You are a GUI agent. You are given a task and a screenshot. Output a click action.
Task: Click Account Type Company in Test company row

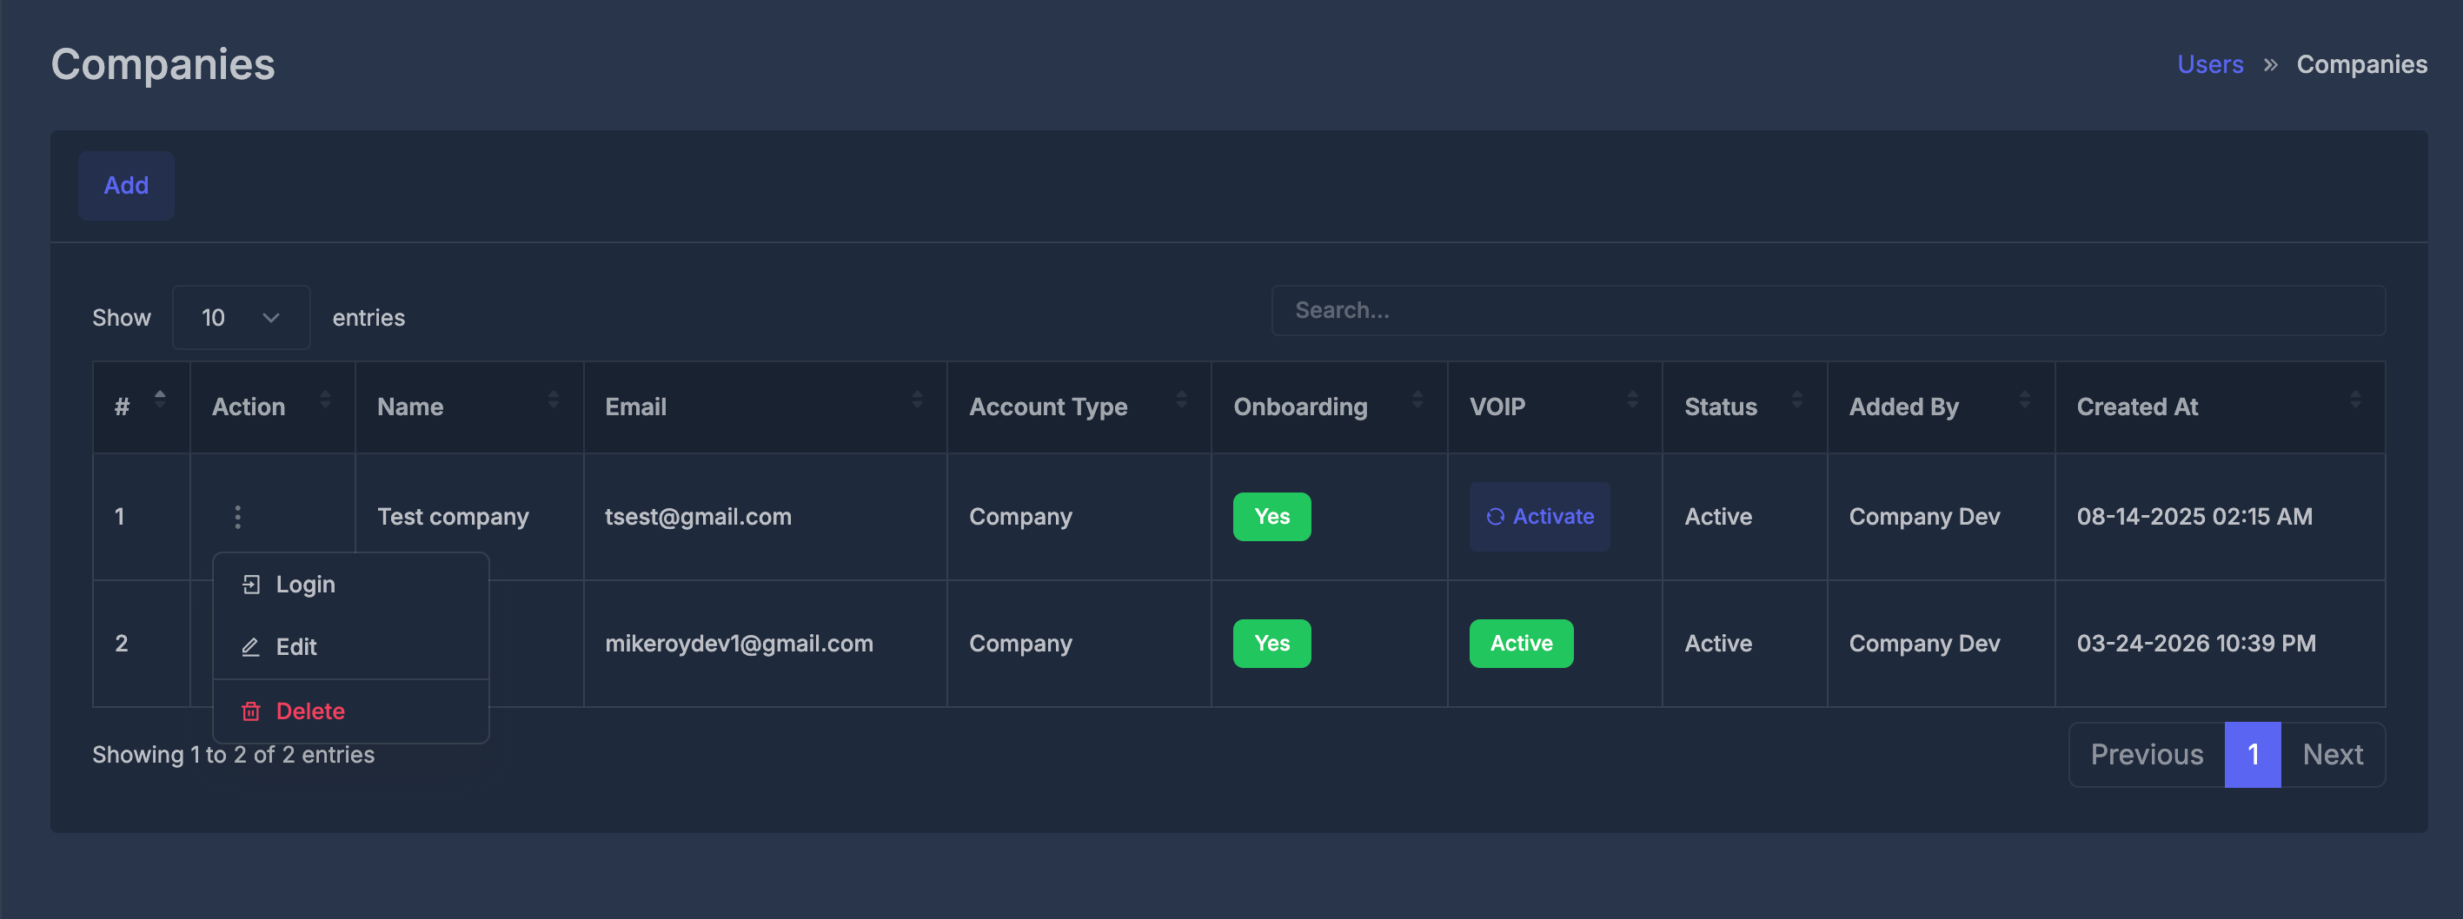tap(1020, 517)
